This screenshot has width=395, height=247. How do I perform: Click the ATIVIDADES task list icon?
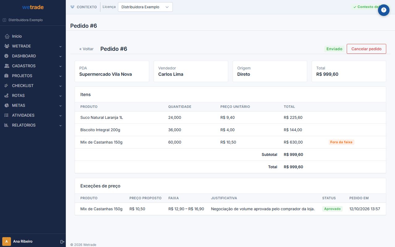coord(7,115)
